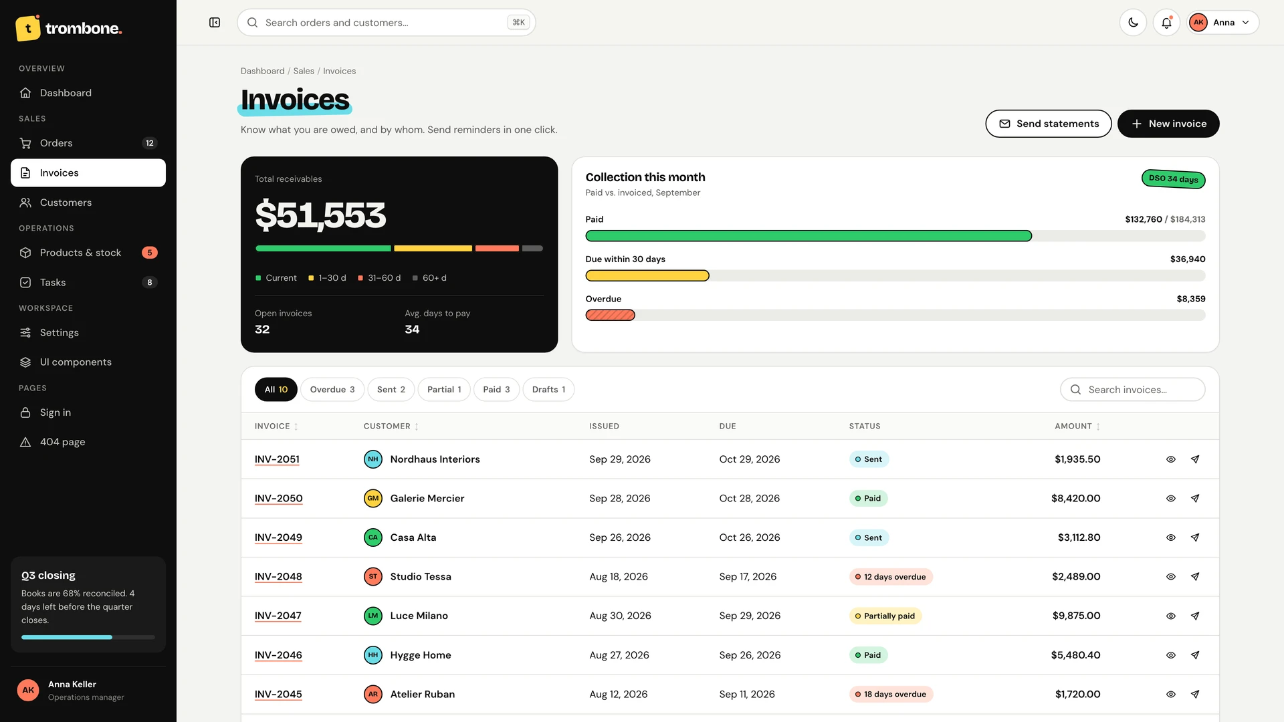Screen dimensions: 1284x722
Task: Open Anna user account dropdown
Action: [1222, 23]
